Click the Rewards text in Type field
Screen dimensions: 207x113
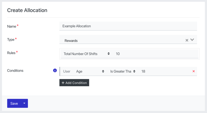(71, 41)
